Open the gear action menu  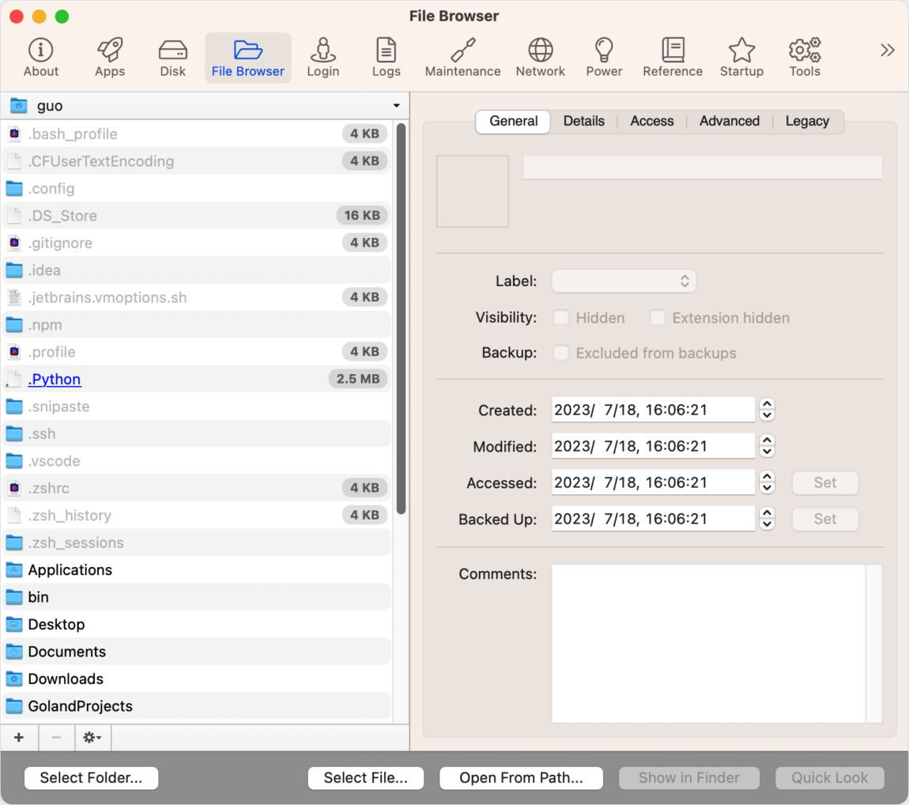[x=92, y=737]
